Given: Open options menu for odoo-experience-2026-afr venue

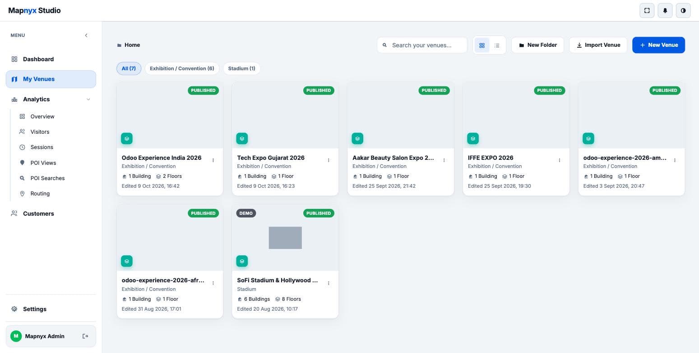Looking at the screenshot, I should (213, 283).
